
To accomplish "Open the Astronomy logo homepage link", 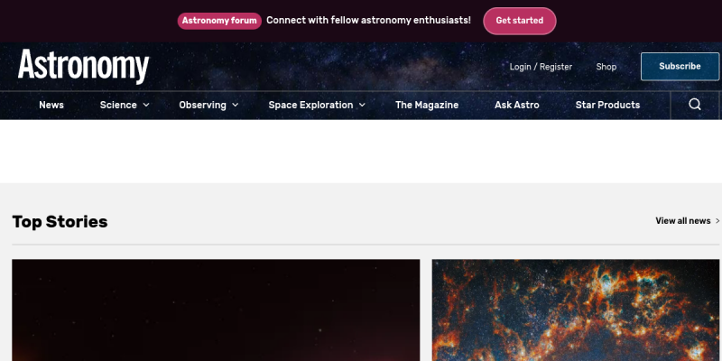I will [83, 66].
